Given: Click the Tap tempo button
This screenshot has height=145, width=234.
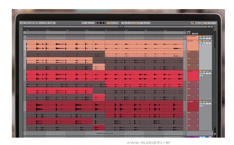Looking at the screenshot, I should tap(27, 23).
